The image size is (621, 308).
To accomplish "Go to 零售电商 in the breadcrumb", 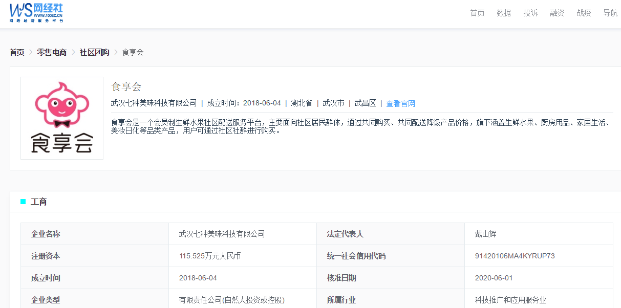I will click(x=52, y=52).
